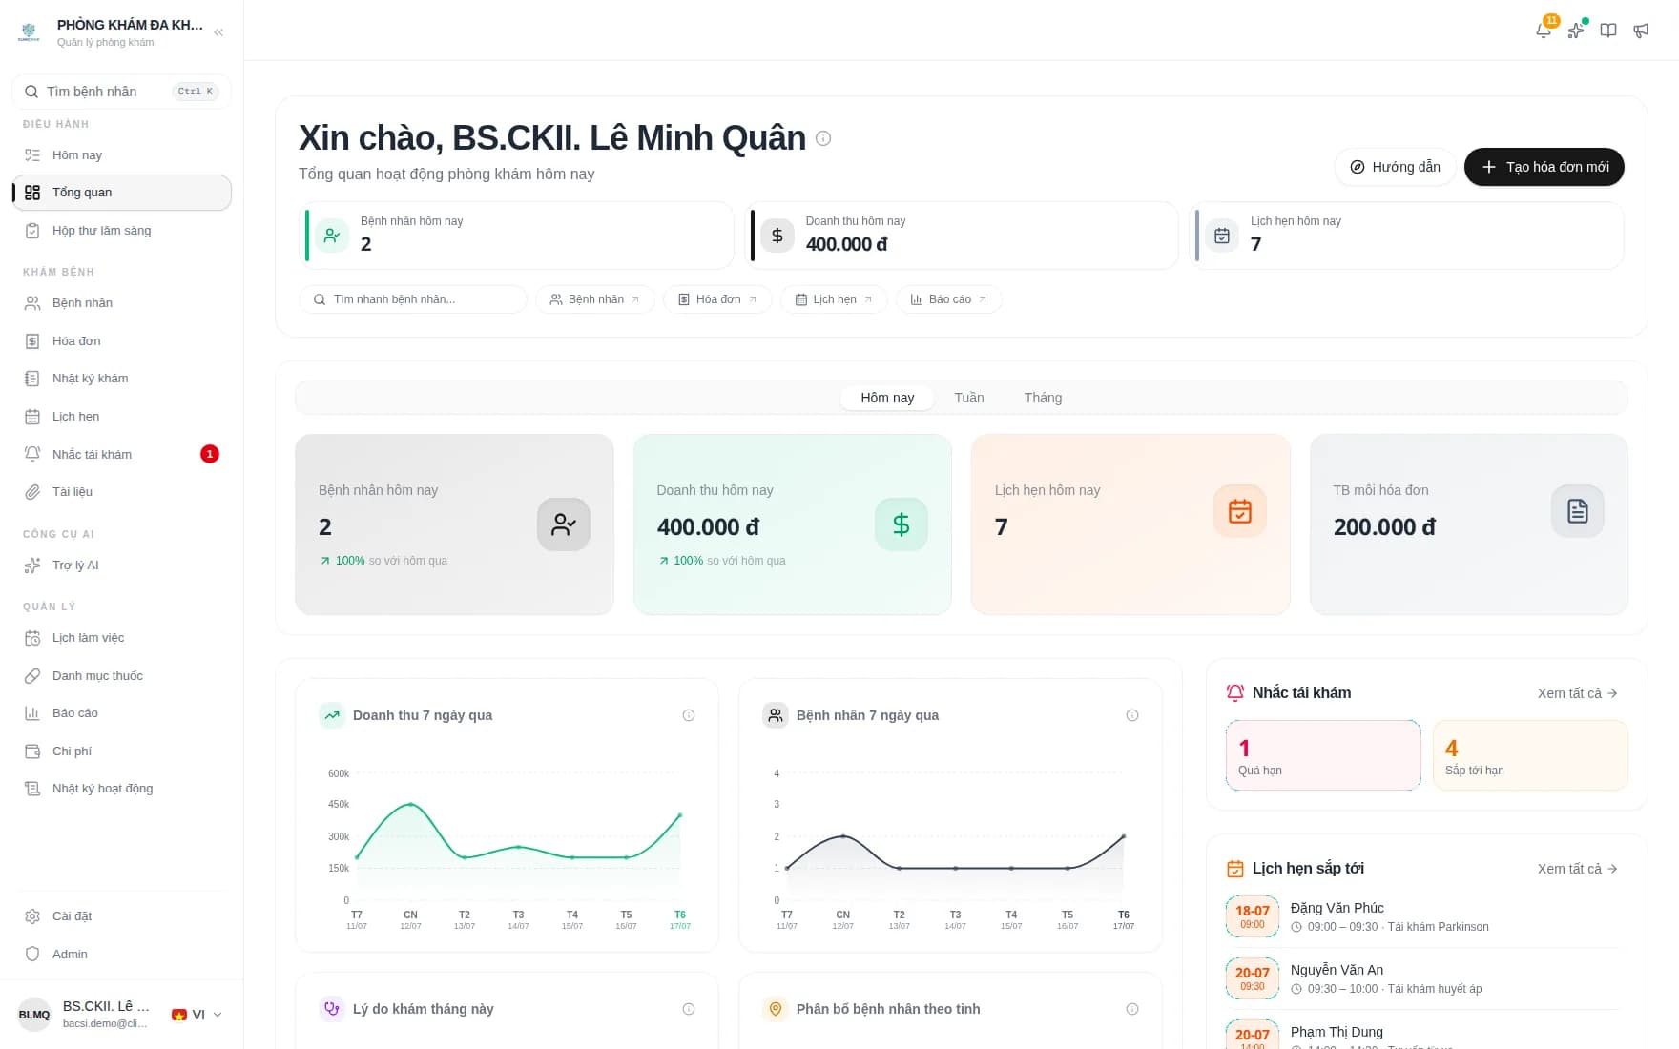Click the Lịch hẹn sidebar calendar icon
Viewport: 1679px width, 1049px height.
(32, 417)
